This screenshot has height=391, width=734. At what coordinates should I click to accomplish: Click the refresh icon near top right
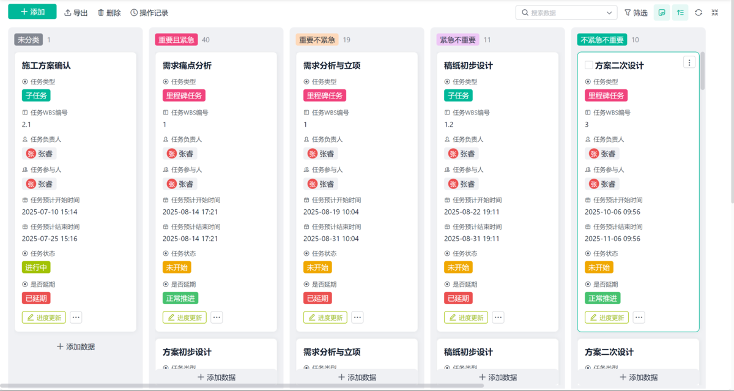pyautogui.click(x=698, y=12)
